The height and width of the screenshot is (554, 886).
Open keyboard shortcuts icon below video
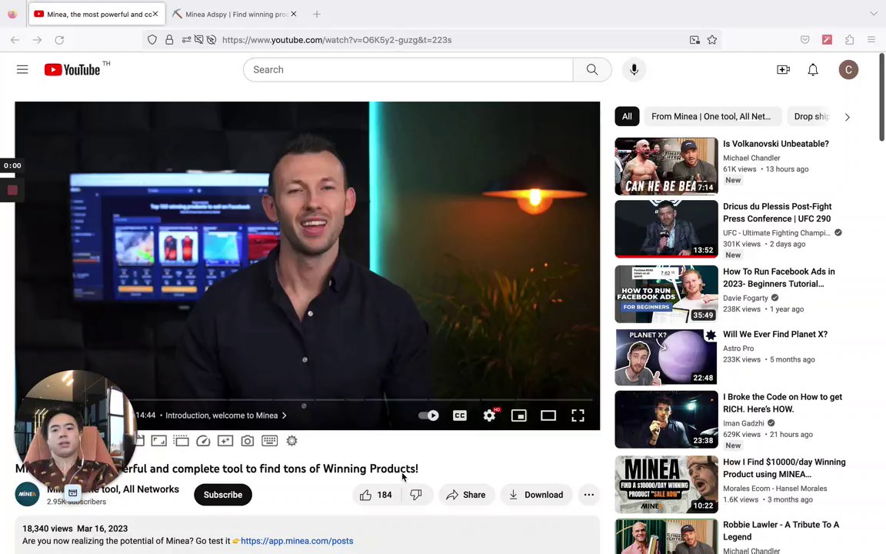(x=269, y=441)
